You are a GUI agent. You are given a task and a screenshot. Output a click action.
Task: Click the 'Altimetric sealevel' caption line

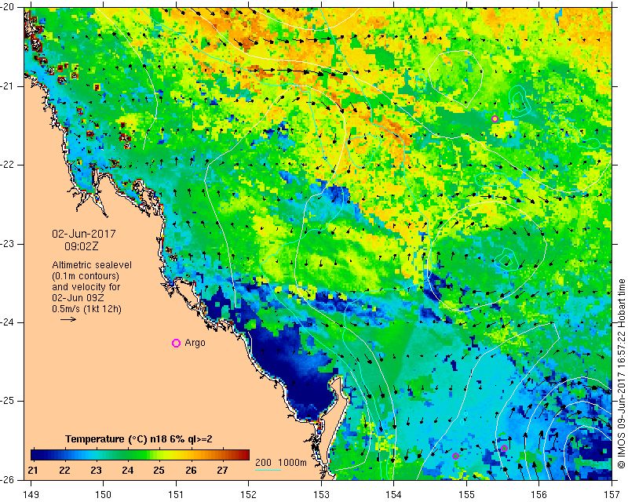pyautogui.click(x=92, y=265)
